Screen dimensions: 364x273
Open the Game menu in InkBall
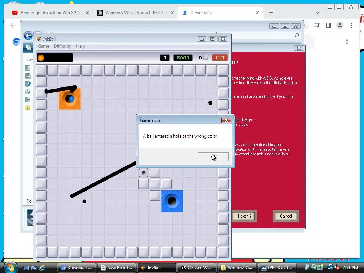click(x=43, y=46)
